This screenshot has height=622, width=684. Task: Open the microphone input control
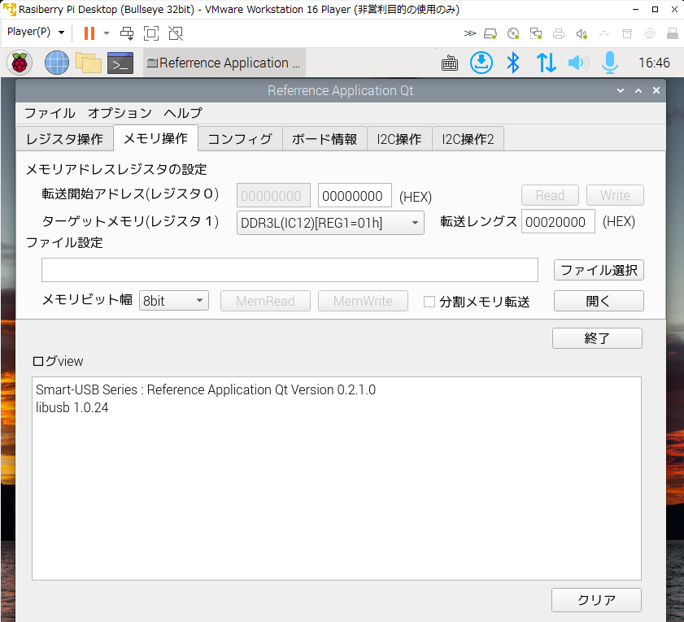pos(610,63)
